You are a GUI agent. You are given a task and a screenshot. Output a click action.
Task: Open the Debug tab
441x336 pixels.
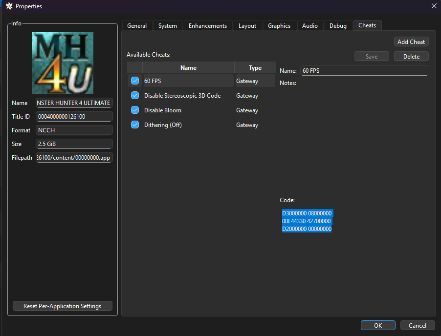point(338,26)
